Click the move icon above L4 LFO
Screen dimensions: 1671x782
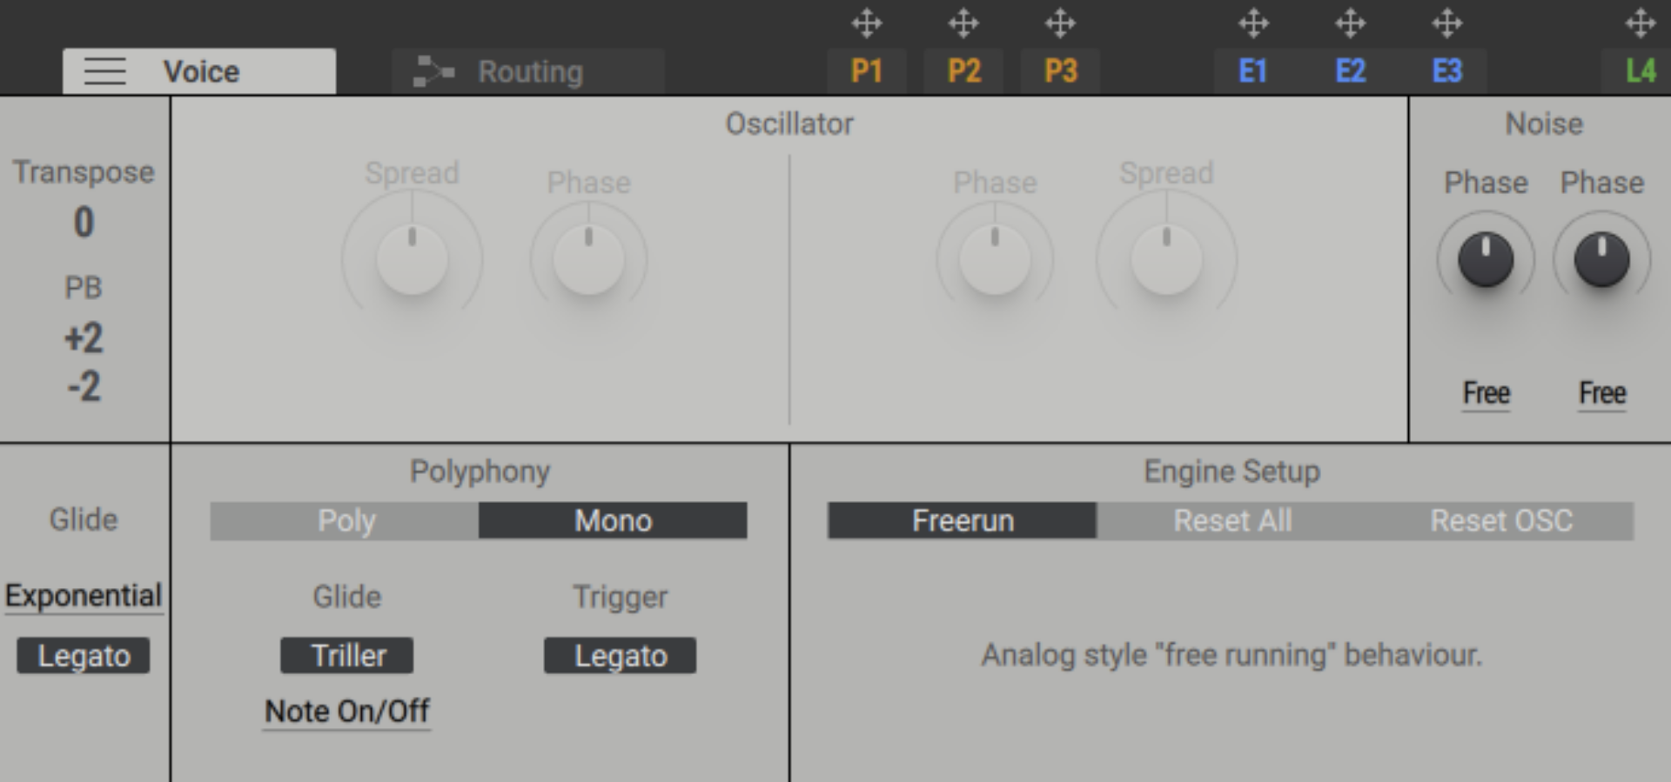[1640, 23]
